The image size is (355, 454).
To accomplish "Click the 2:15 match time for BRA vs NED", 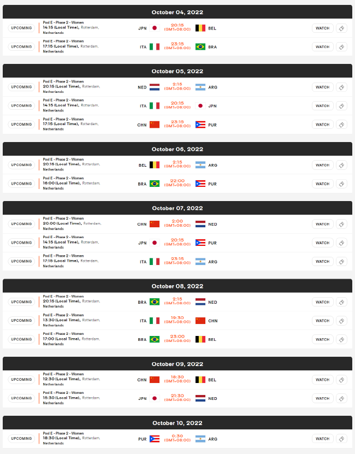I will point(177,299).
